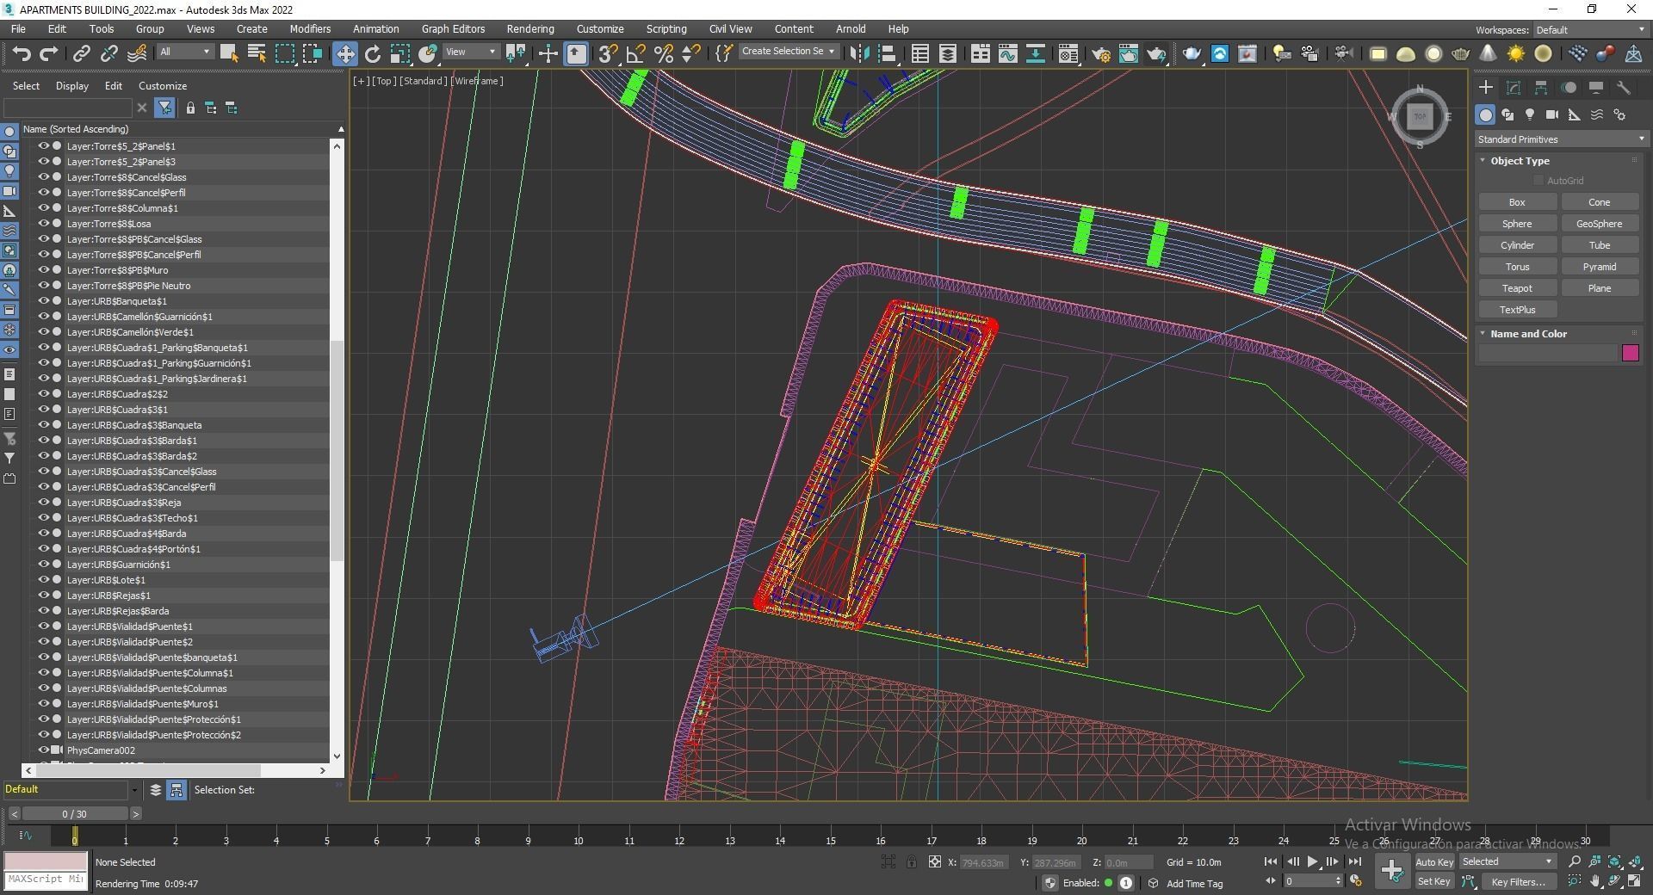Open the Rendering menu
This screenshot has width=1653, height=895.
coord(530,28)
